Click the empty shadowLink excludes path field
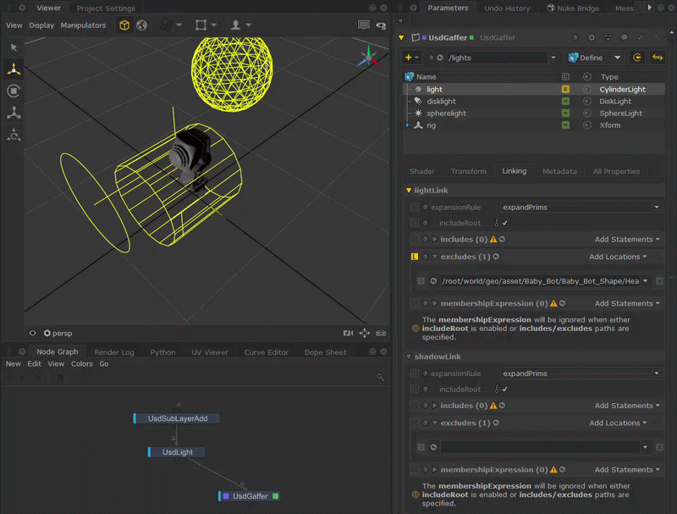The image size is (677, 514). point(540,447)
